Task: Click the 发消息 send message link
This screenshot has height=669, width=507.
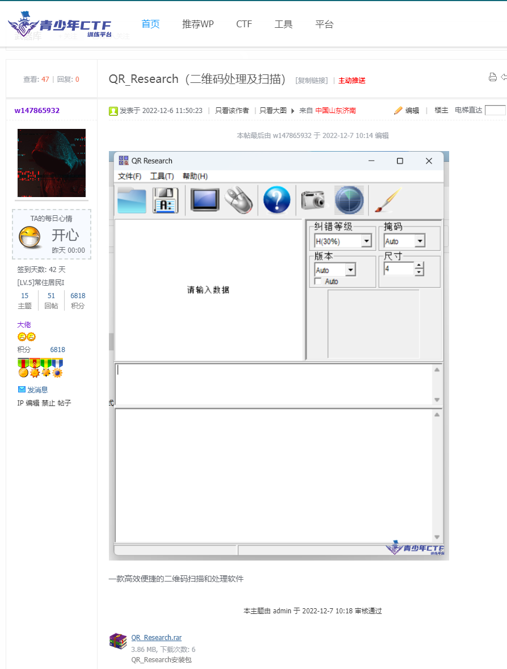Action: click(x=37, y=390)
